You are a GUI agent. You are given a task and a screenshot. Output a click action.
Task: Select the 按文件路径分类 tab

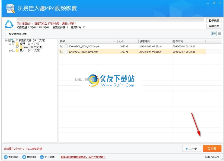[x=18, y=34]
